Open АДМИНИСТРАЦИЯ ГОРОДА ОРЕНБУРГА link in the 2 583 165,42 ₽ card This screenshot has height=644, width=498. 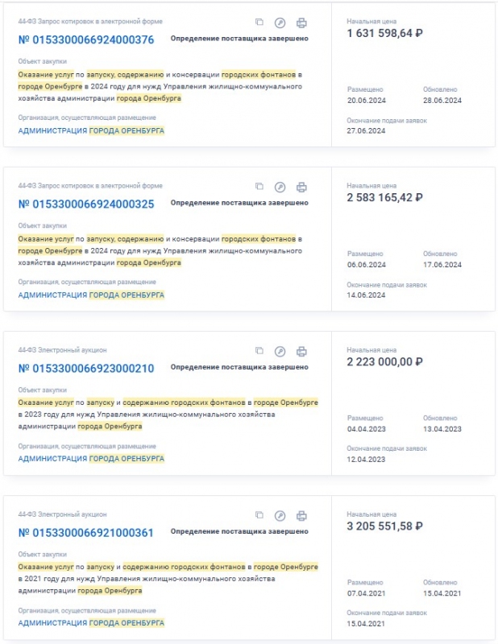[x=91, y=295]
